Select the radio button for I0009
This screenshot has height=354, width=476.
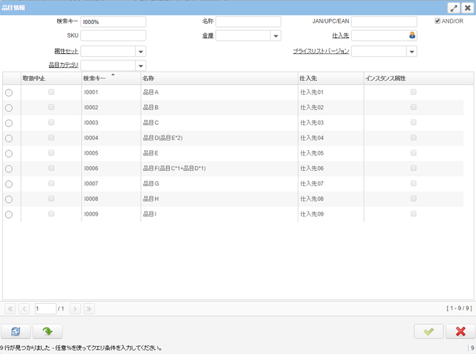pos(9,214)
